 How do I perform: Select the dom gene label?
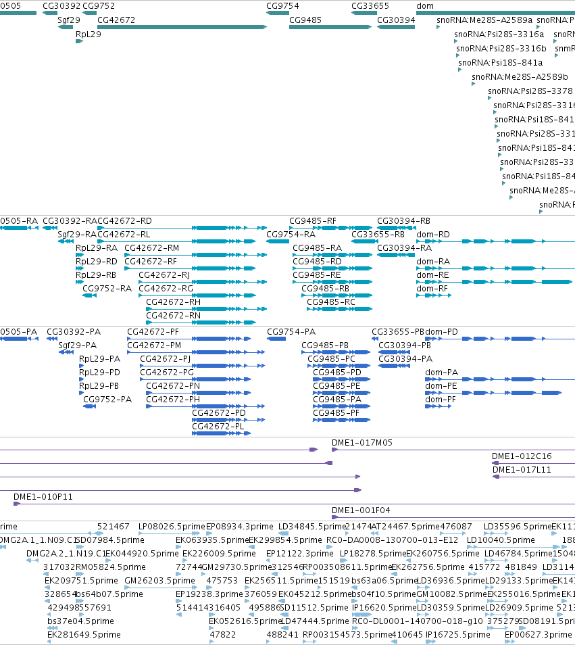[425, 6]
